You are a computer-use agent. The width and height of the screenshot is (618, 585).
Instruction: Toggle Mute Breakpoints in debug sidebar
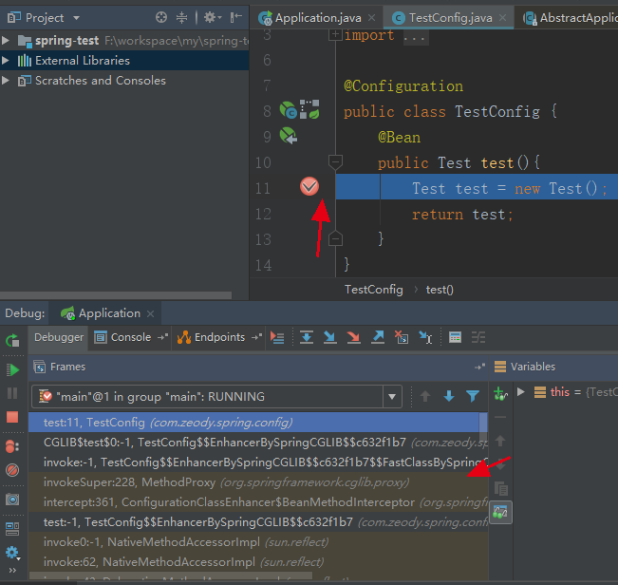12,470
